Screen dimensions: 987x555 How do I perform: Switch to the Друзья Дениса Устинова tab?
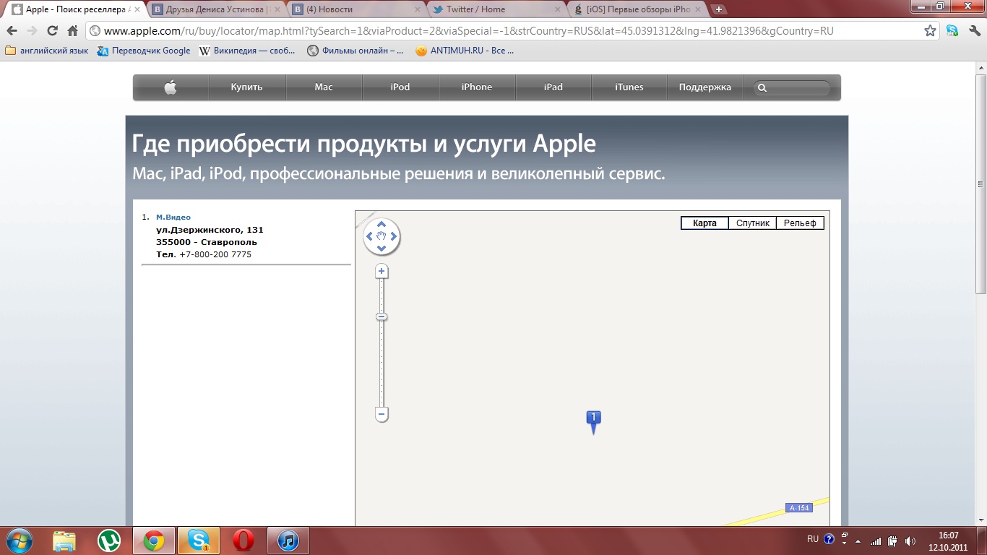(x=215, y=9)
